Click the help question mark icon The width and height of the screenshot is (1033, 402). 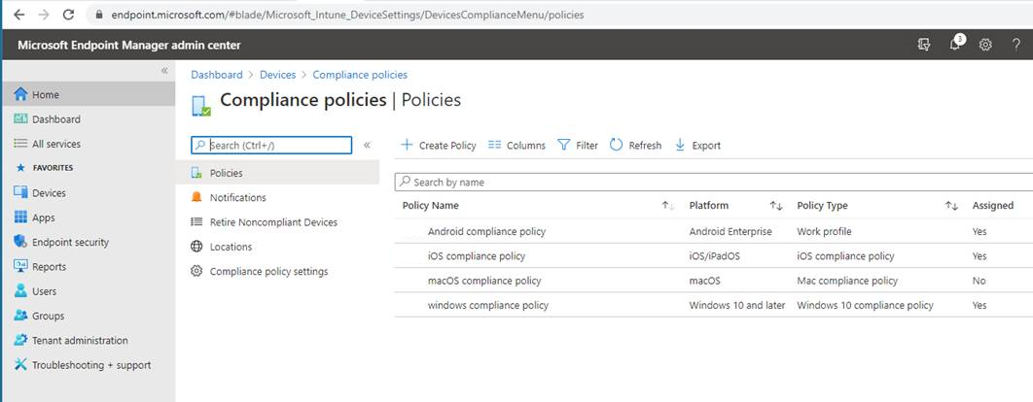1015,45
